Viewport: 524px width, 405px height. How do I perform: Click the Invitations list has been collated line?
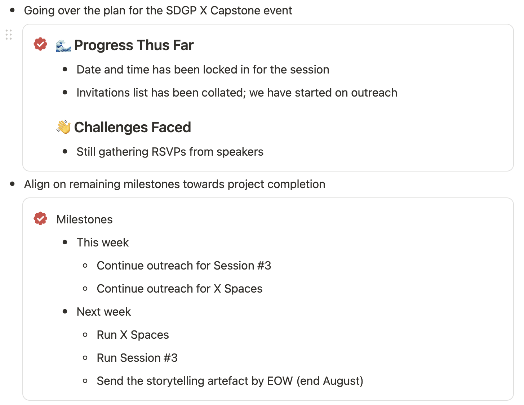[236, 93]
